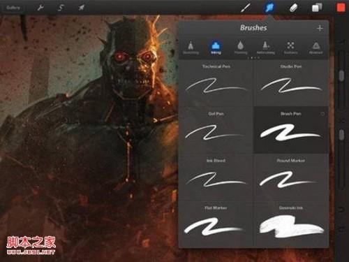Switch to Abstract brush category
Screen dimensions: 349x262
[315, 48]
